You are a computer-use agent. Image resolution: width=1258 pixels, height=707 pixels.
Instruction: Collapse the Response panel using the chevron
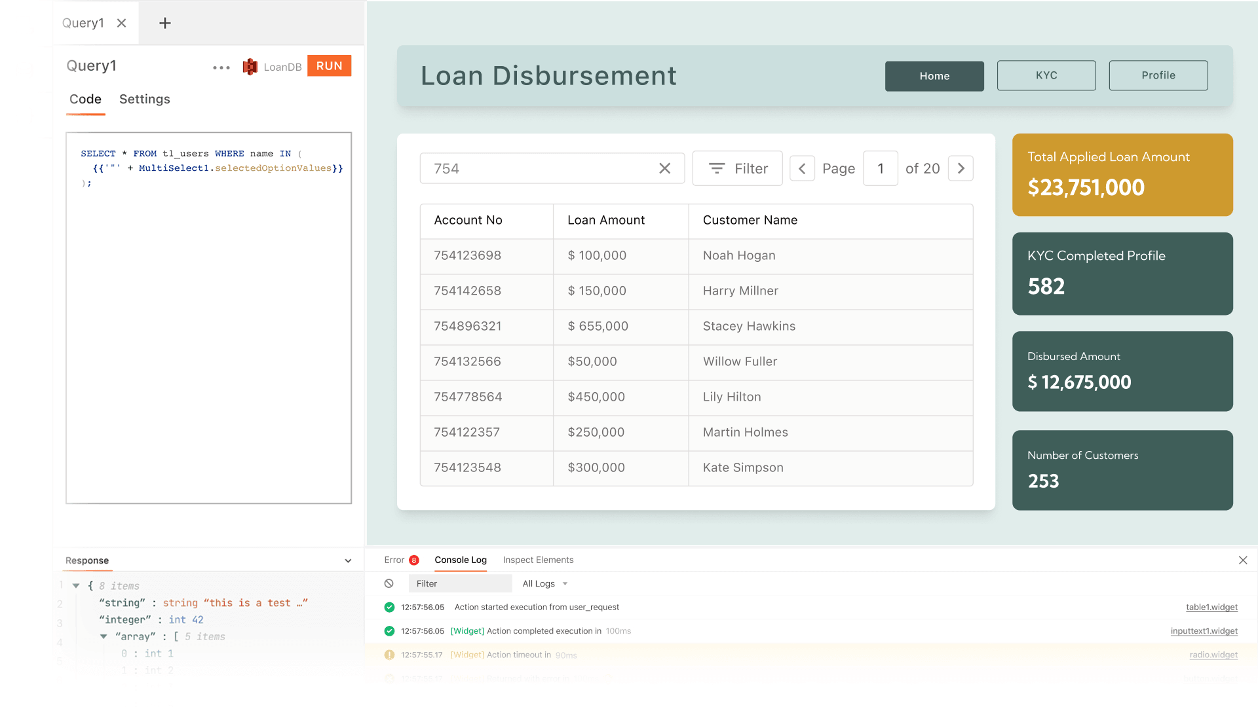[348, 560]
